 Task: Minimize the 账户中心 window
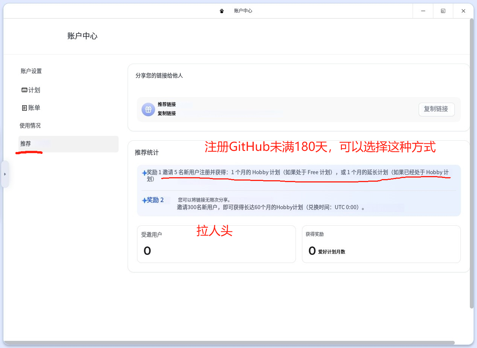[x=423, y=11]
